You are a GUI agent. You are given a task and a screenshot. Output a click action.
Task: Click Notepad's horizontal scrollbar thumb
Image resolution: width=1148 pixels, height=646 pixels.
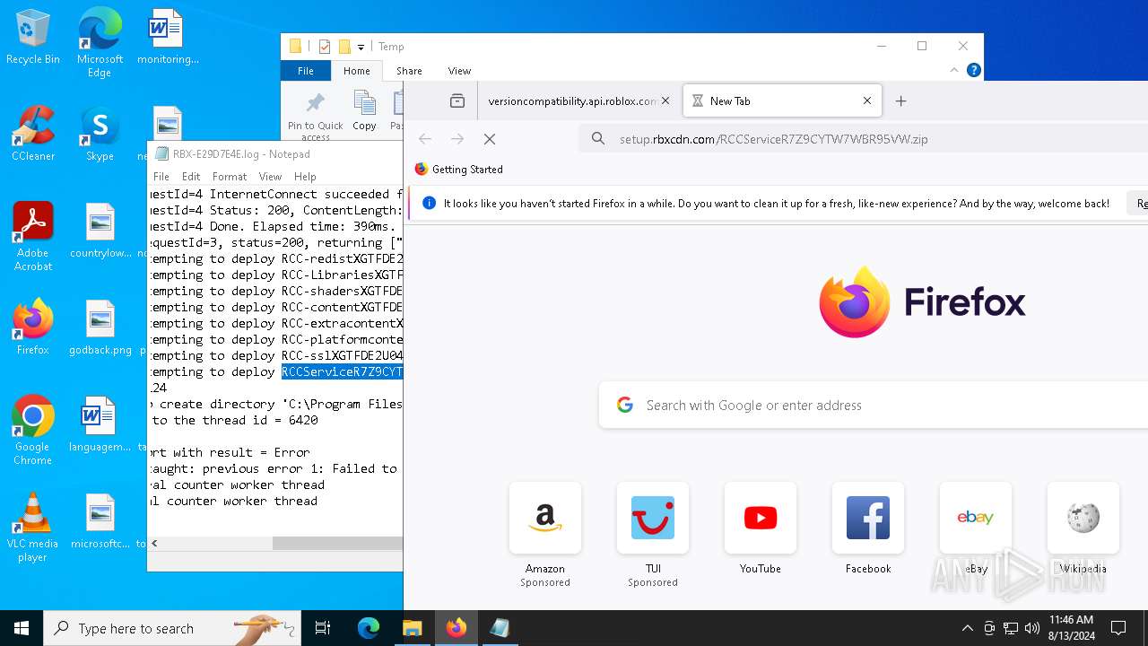pos(338,543)
